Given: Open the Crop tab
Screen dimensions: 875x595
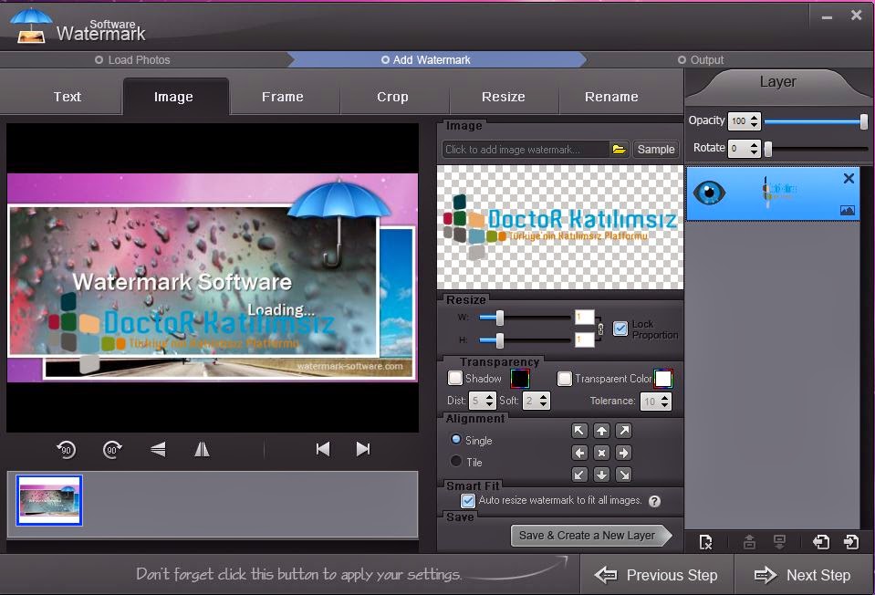Looking at the screenshot, I should tap(392, 97).
